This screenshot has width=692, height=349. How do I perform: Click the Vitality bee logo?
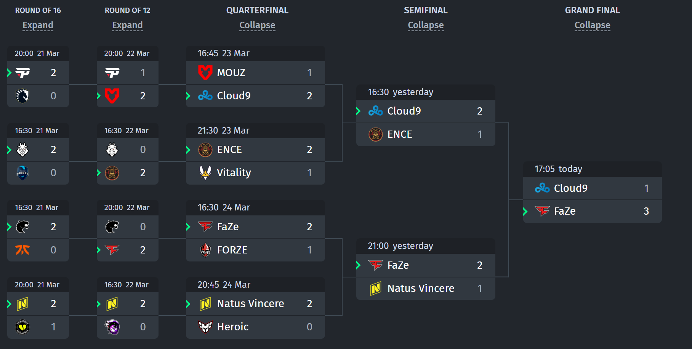click(x=205, y=172)
